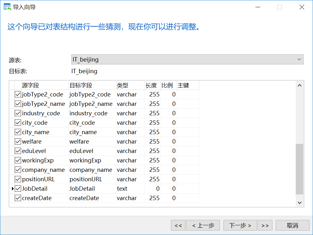Click the import wizard icon in title bar
The width and height of the screenshot is (313, 235).
[7, 7]
